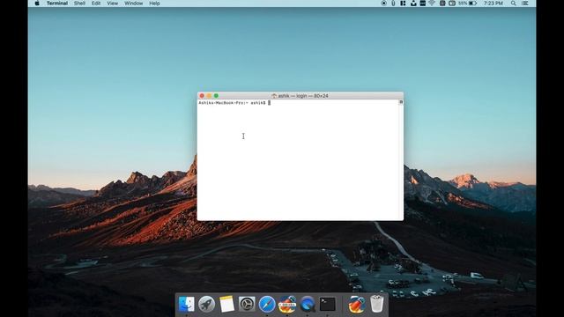Minimize the Terminal window with yellow button
Screen dimensions: 564x317
[x=209, y=96]
